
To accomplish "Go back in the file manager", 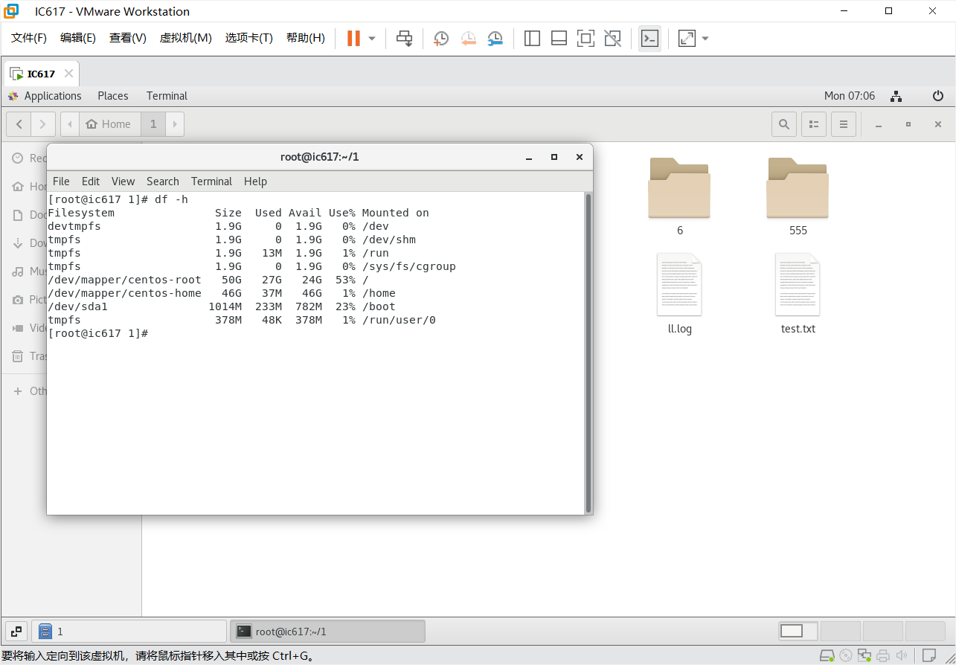I will pyautogui.click(x=19, y=124).
